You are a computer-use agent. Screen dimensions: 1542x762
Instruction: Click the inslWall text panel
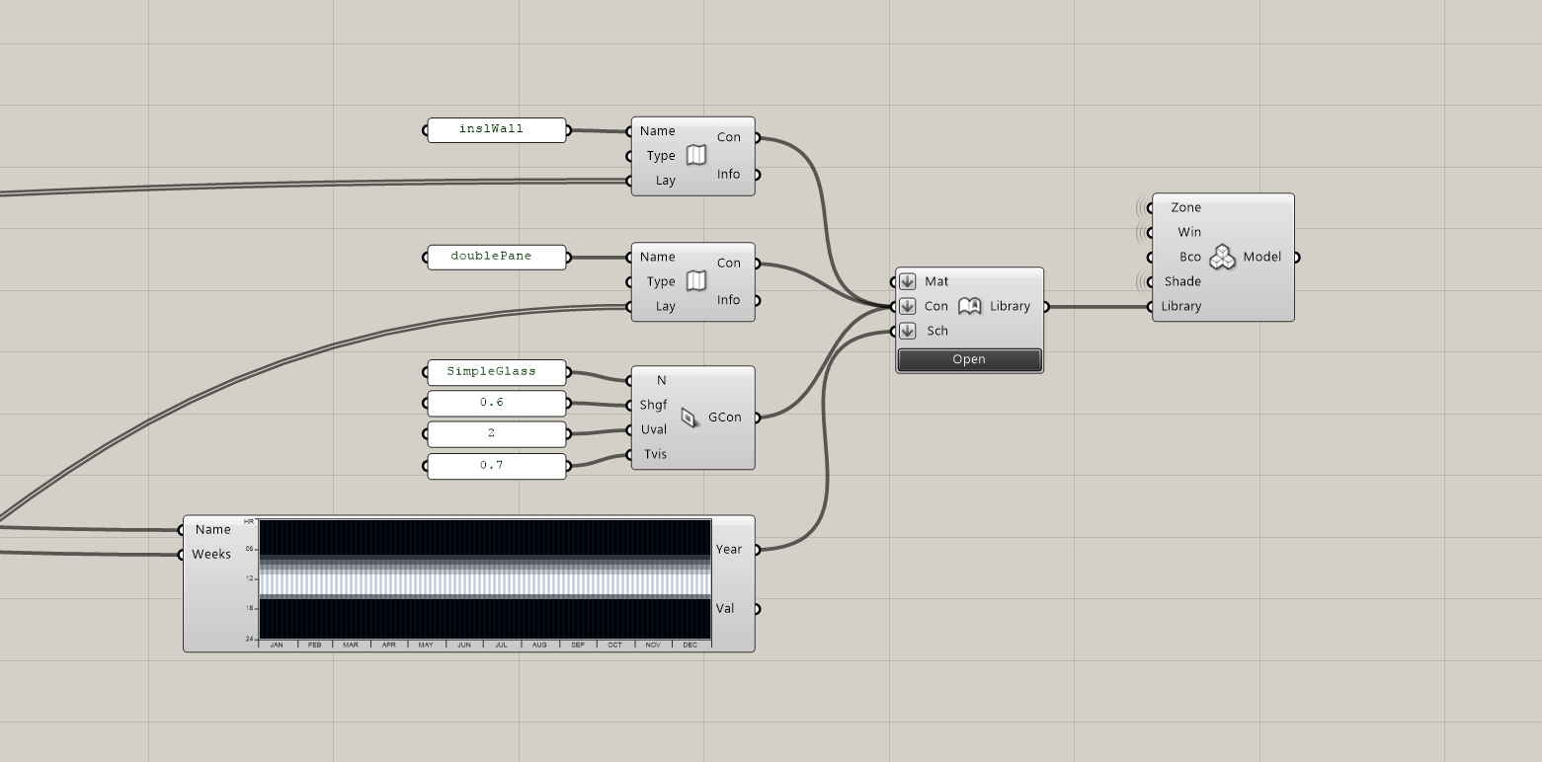[497, 129]
